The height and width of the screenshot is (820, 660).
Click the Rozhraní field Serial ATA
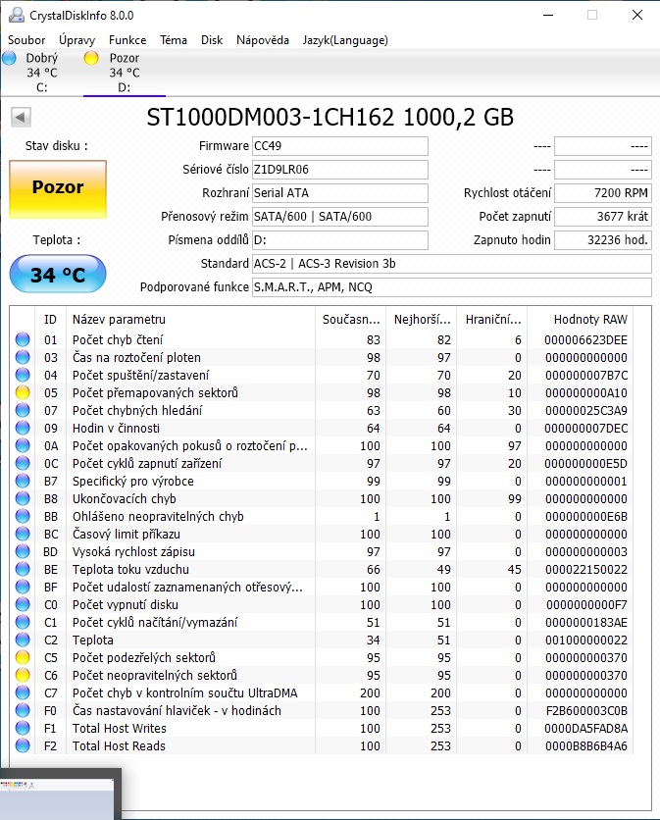tap(340, 193)
